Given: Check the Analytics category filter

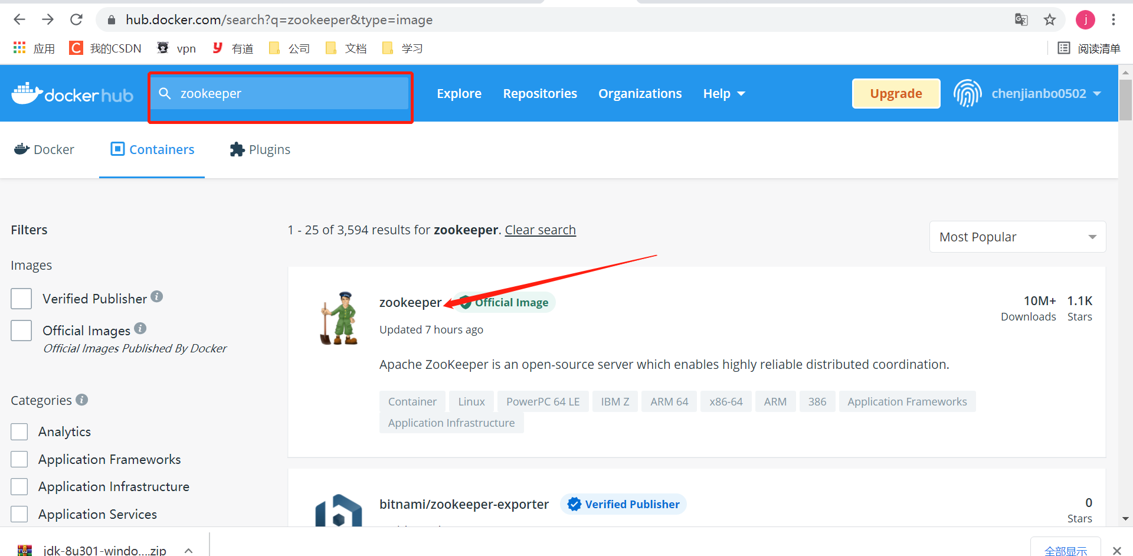Looking at the screenshot, I should (19, 431).
